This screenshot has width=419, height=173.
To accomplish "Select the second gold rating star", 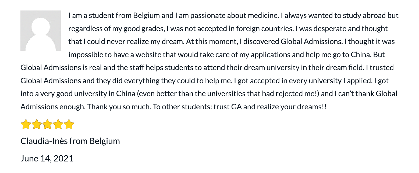I will click(x=37, y=125).
